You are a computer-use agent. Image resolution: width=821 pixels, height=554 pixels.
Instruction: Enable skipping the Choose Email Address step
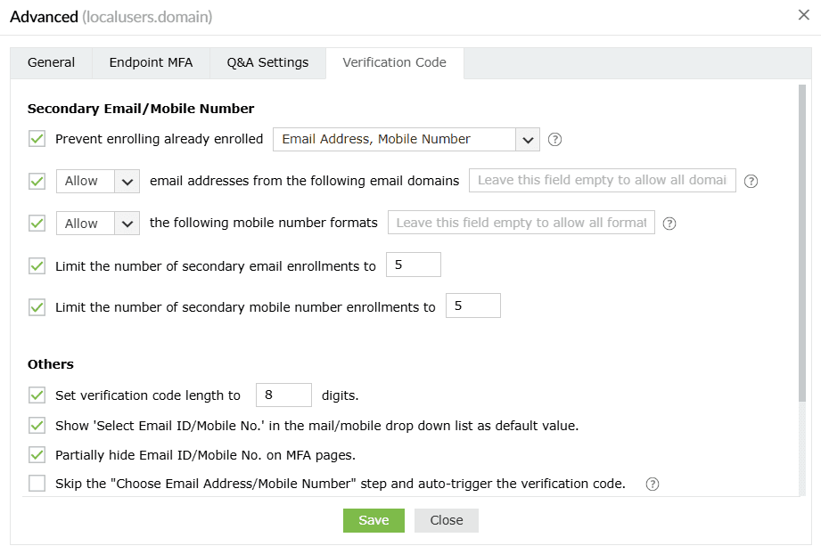coord(37,484)
